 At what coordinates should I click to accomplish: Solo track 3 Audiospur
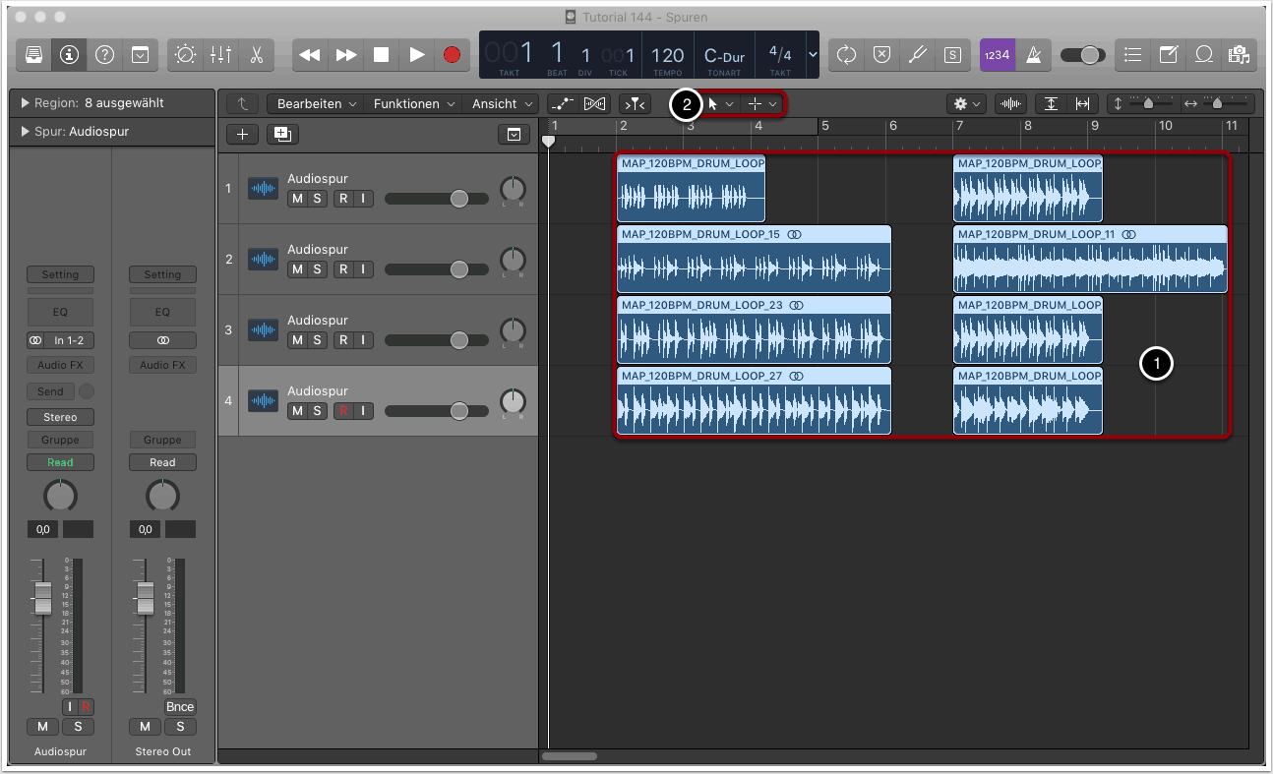(317, 340)
